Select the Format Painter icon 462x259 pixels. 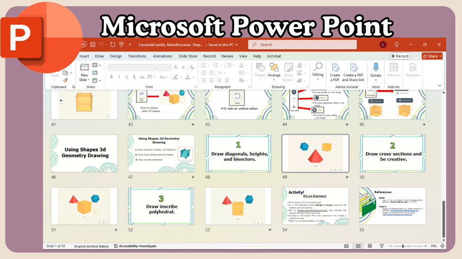coord(65,80)
